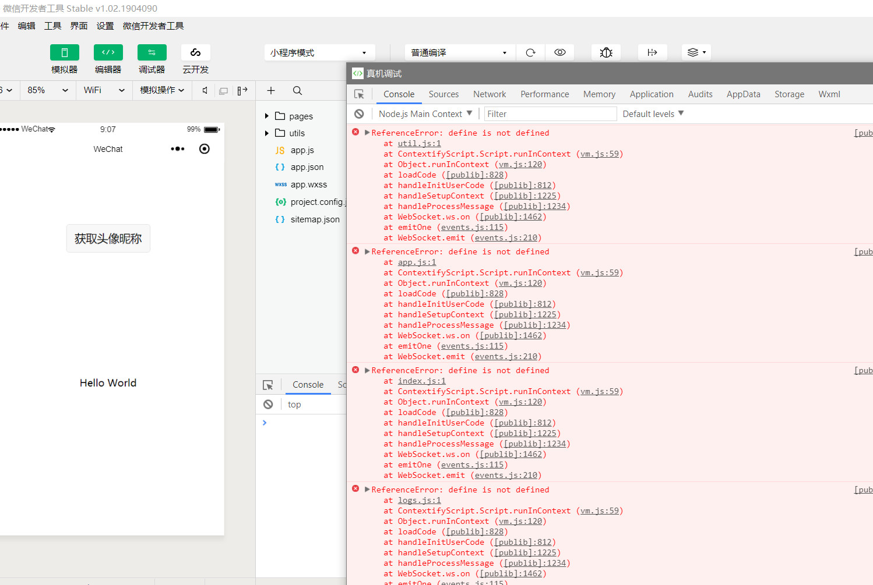
Task: Switch to the Storage tab
Action: coord(789,94)
